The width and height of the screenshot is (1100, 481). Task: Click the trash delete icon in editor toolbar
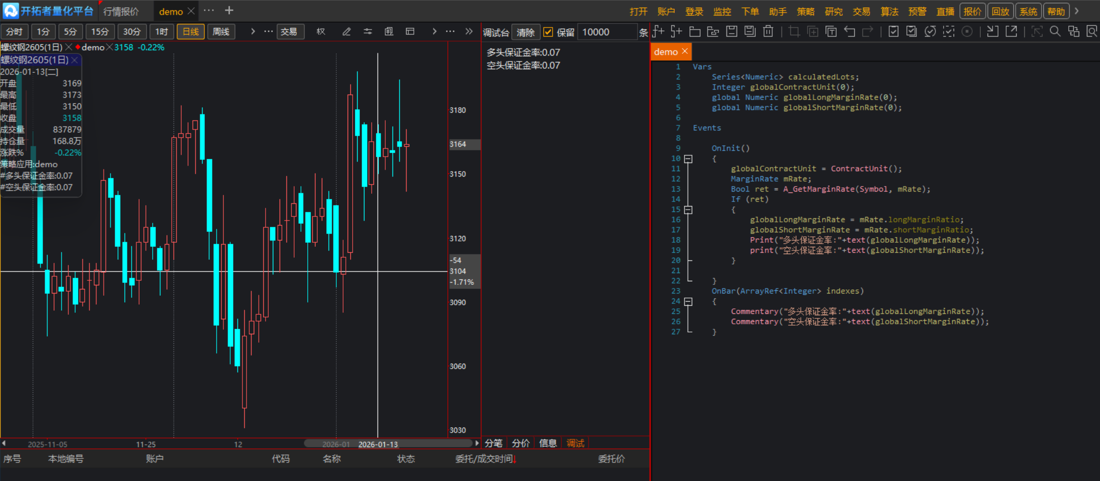pyautogui.click(x=768, y=32)
